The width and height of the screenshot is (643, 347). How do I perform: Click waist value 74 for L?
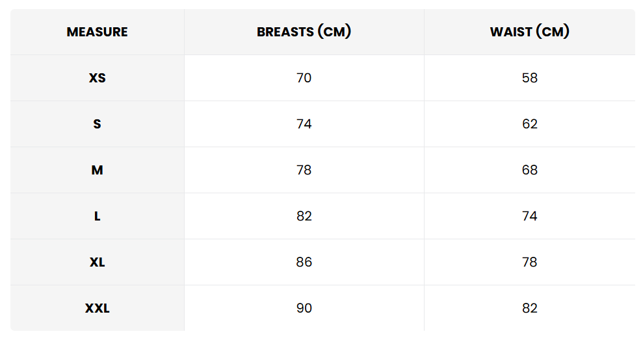529,216
